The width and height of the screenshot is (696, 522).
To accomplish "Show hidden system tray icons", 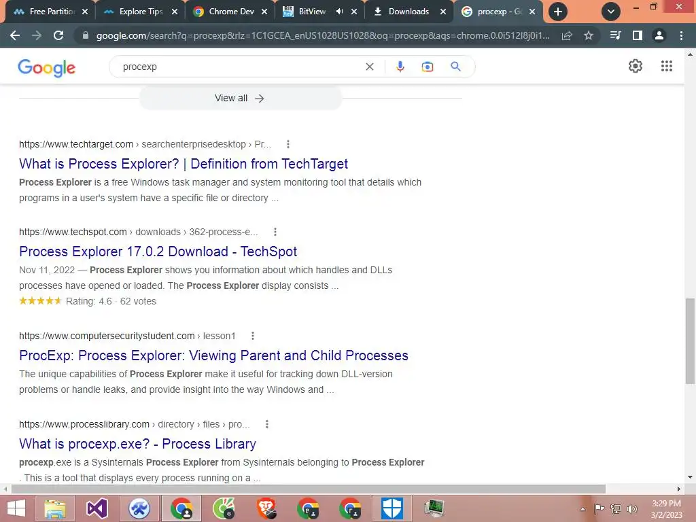I will pos(582,508).
